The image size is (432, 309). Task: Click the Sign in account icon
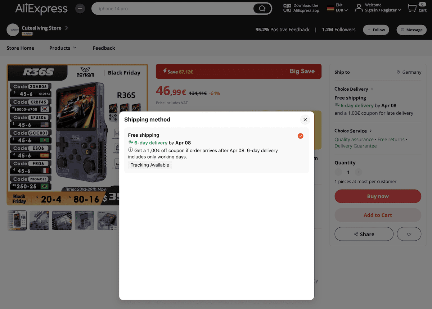click(x=359, y=8)
